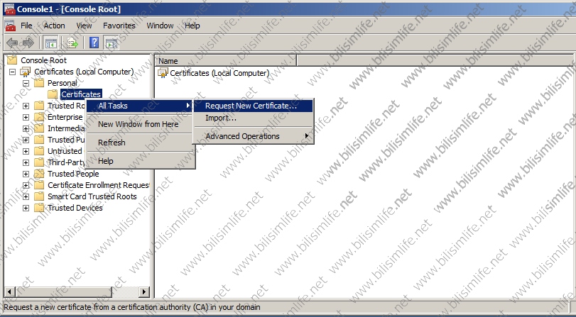Viewport: 576px width, 317px height.
Task: Choose New Window from Here
Action: pyautogui.click(x=140, y=124)
